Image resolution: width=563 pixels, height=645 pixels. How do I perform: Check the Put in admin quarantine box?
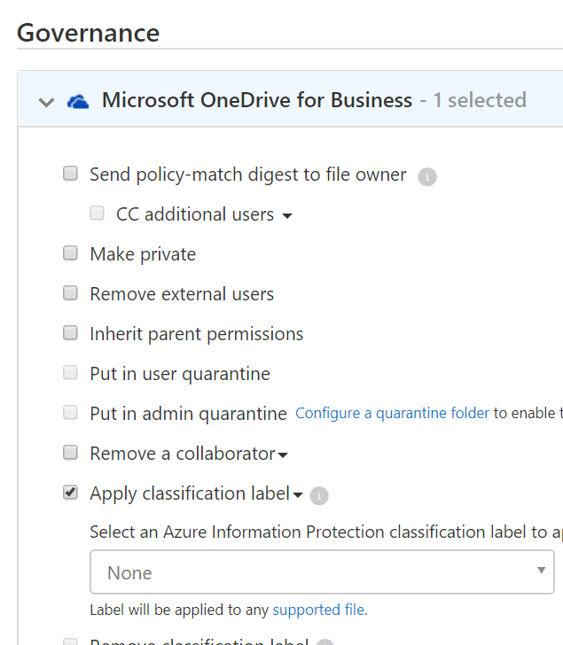coord(70,413)
